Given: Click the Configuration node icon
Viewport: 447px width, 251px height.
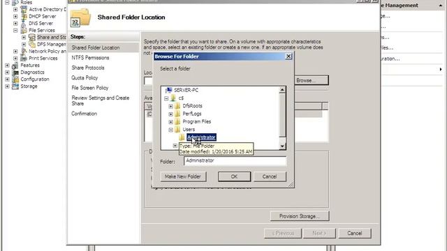Looking at the screenshot, I should [x=15, y=79].
